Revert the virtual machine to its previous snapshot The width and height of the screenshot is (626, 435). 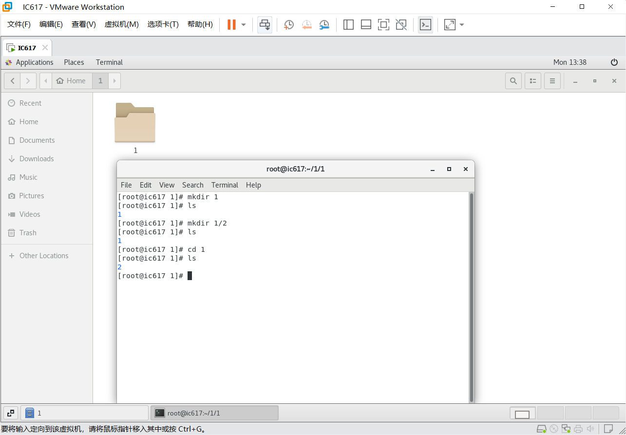pyautogui.click(x=306, y=24)
